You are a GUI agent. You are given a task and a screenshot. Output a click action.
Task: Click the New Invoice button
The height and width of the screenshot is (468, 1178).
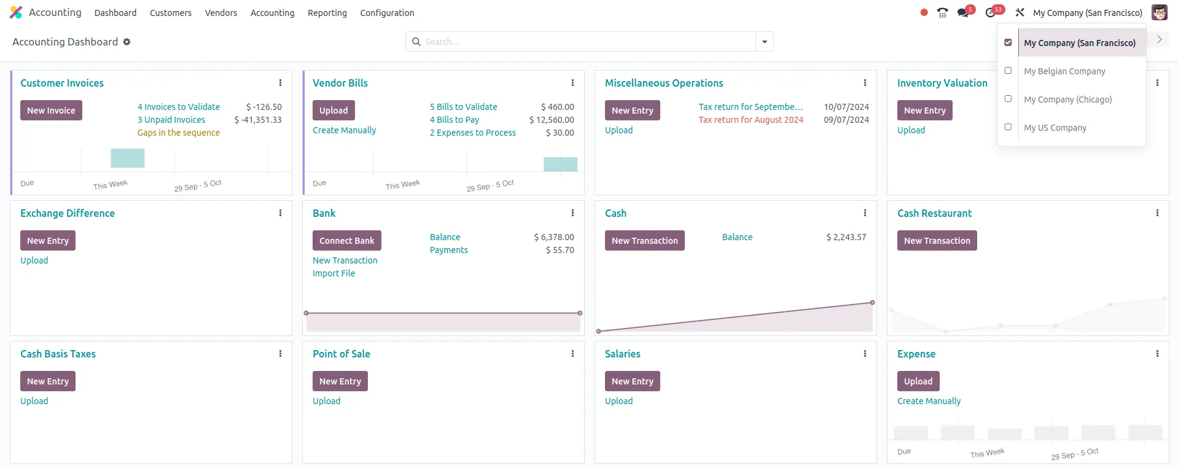pos(51,111)
